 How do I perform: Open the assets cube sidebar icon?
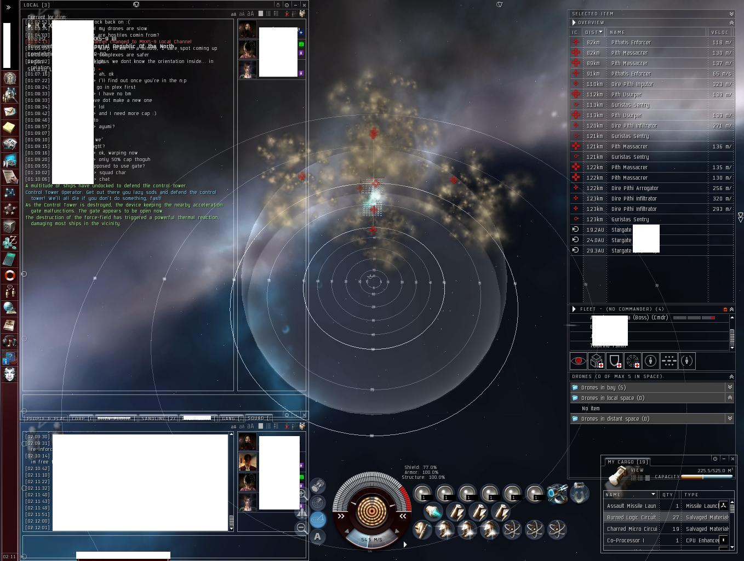click(x=10, y=226)
